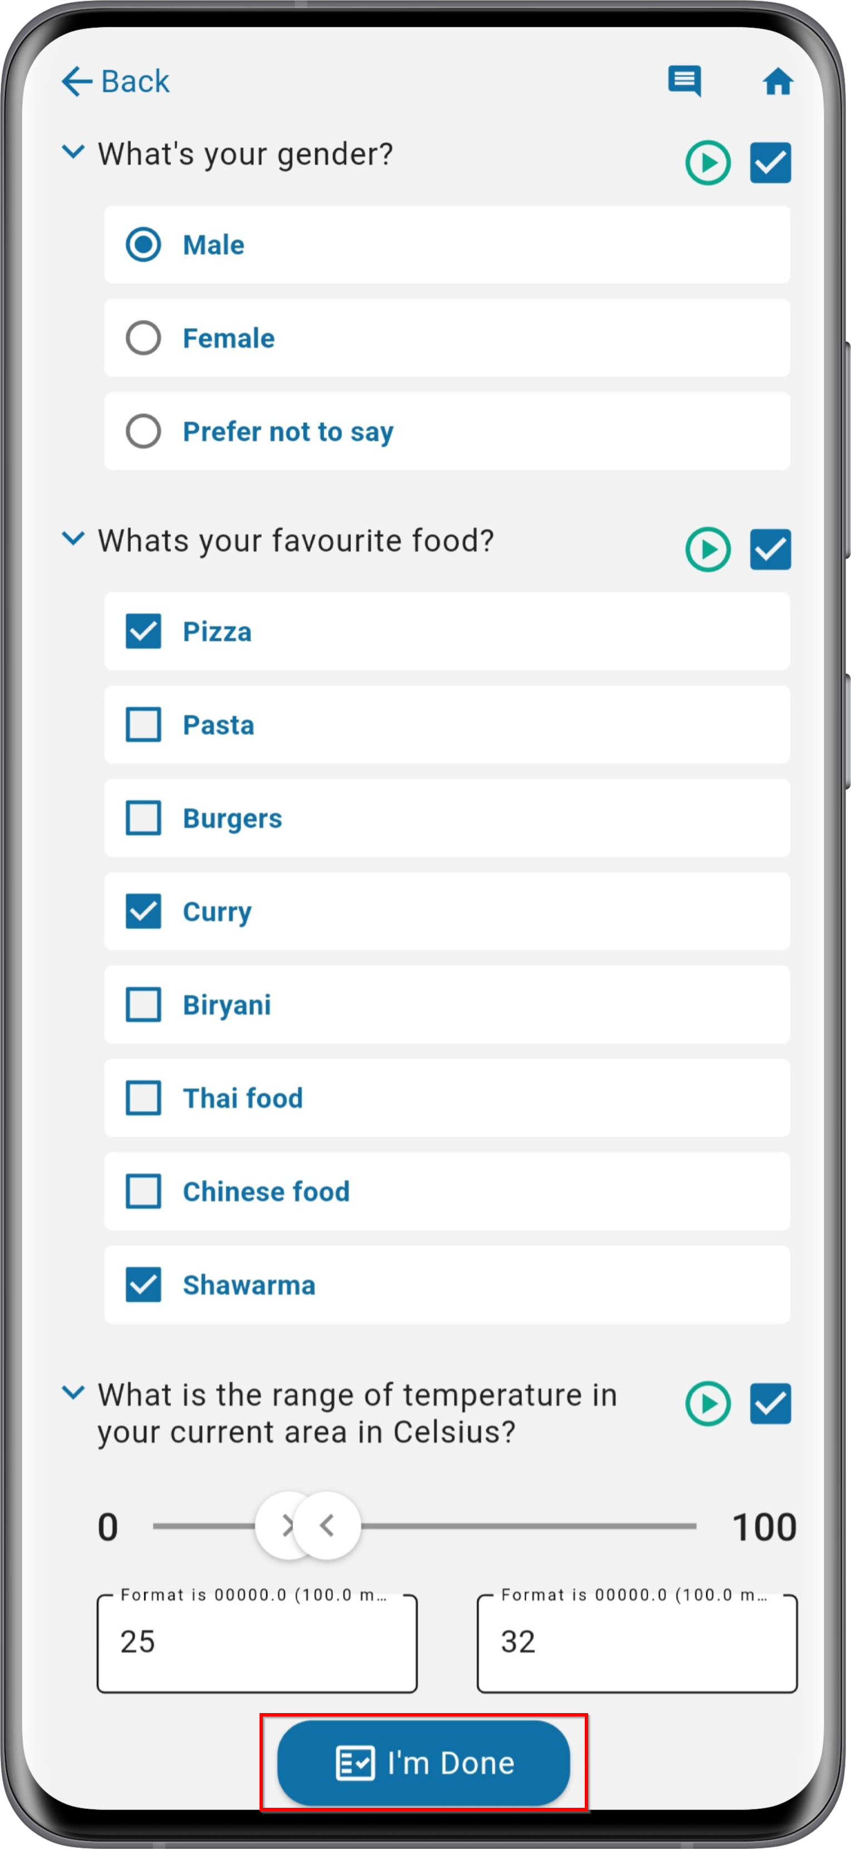Viewport: 851px width, 1849px height.
Task: Collapse the gender question chevron
Action: click(x=73, y=152)
